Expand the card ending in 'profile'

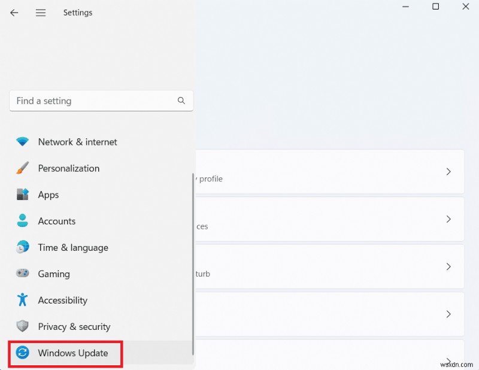330,171
